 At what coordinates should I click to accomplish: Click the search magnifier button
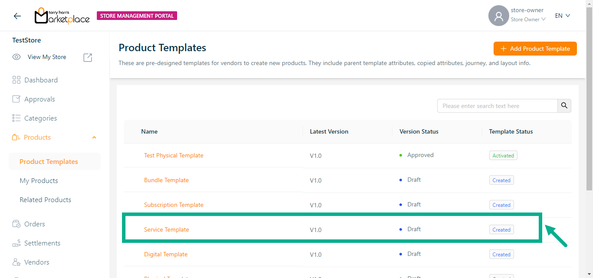[x=564, y=106]
